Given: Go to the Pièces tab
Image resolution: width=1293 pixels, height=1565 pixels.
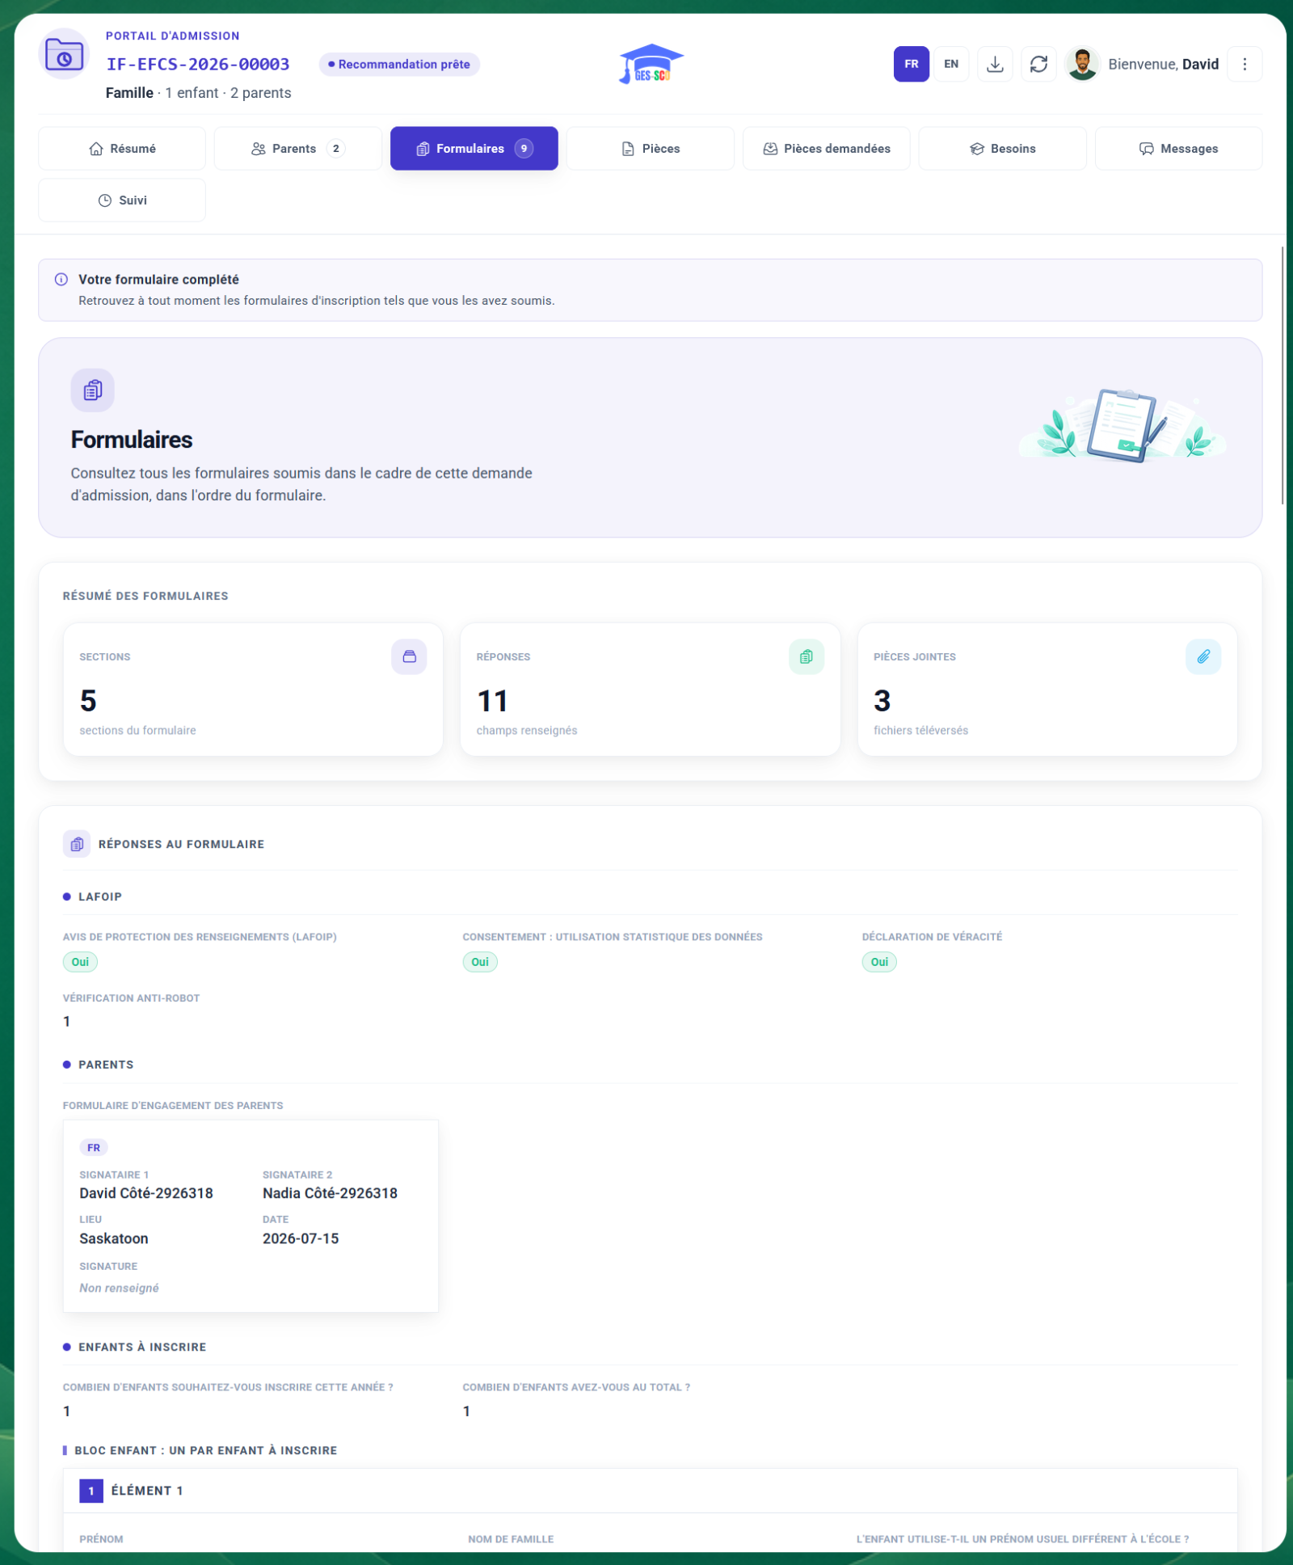Looking at the screenshot, I should tap(651, 149).
